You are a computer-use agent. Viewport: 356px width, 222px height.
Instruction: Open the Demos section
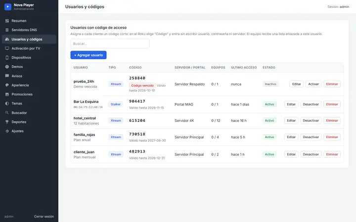click(x=29, y=67)
